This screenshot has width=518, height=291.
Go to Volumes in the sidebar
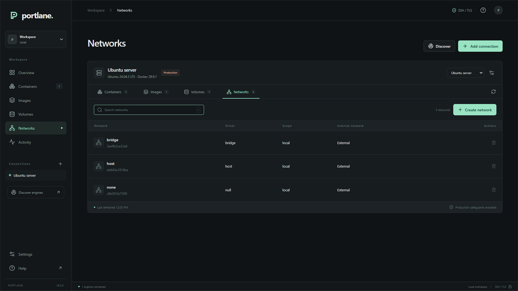(x=36, y=114)
